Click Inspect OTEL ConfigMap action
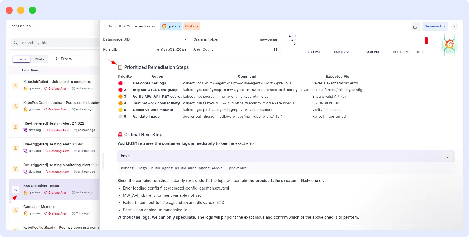The height and width of the screenshot is (237, 469). pos(155,90)
